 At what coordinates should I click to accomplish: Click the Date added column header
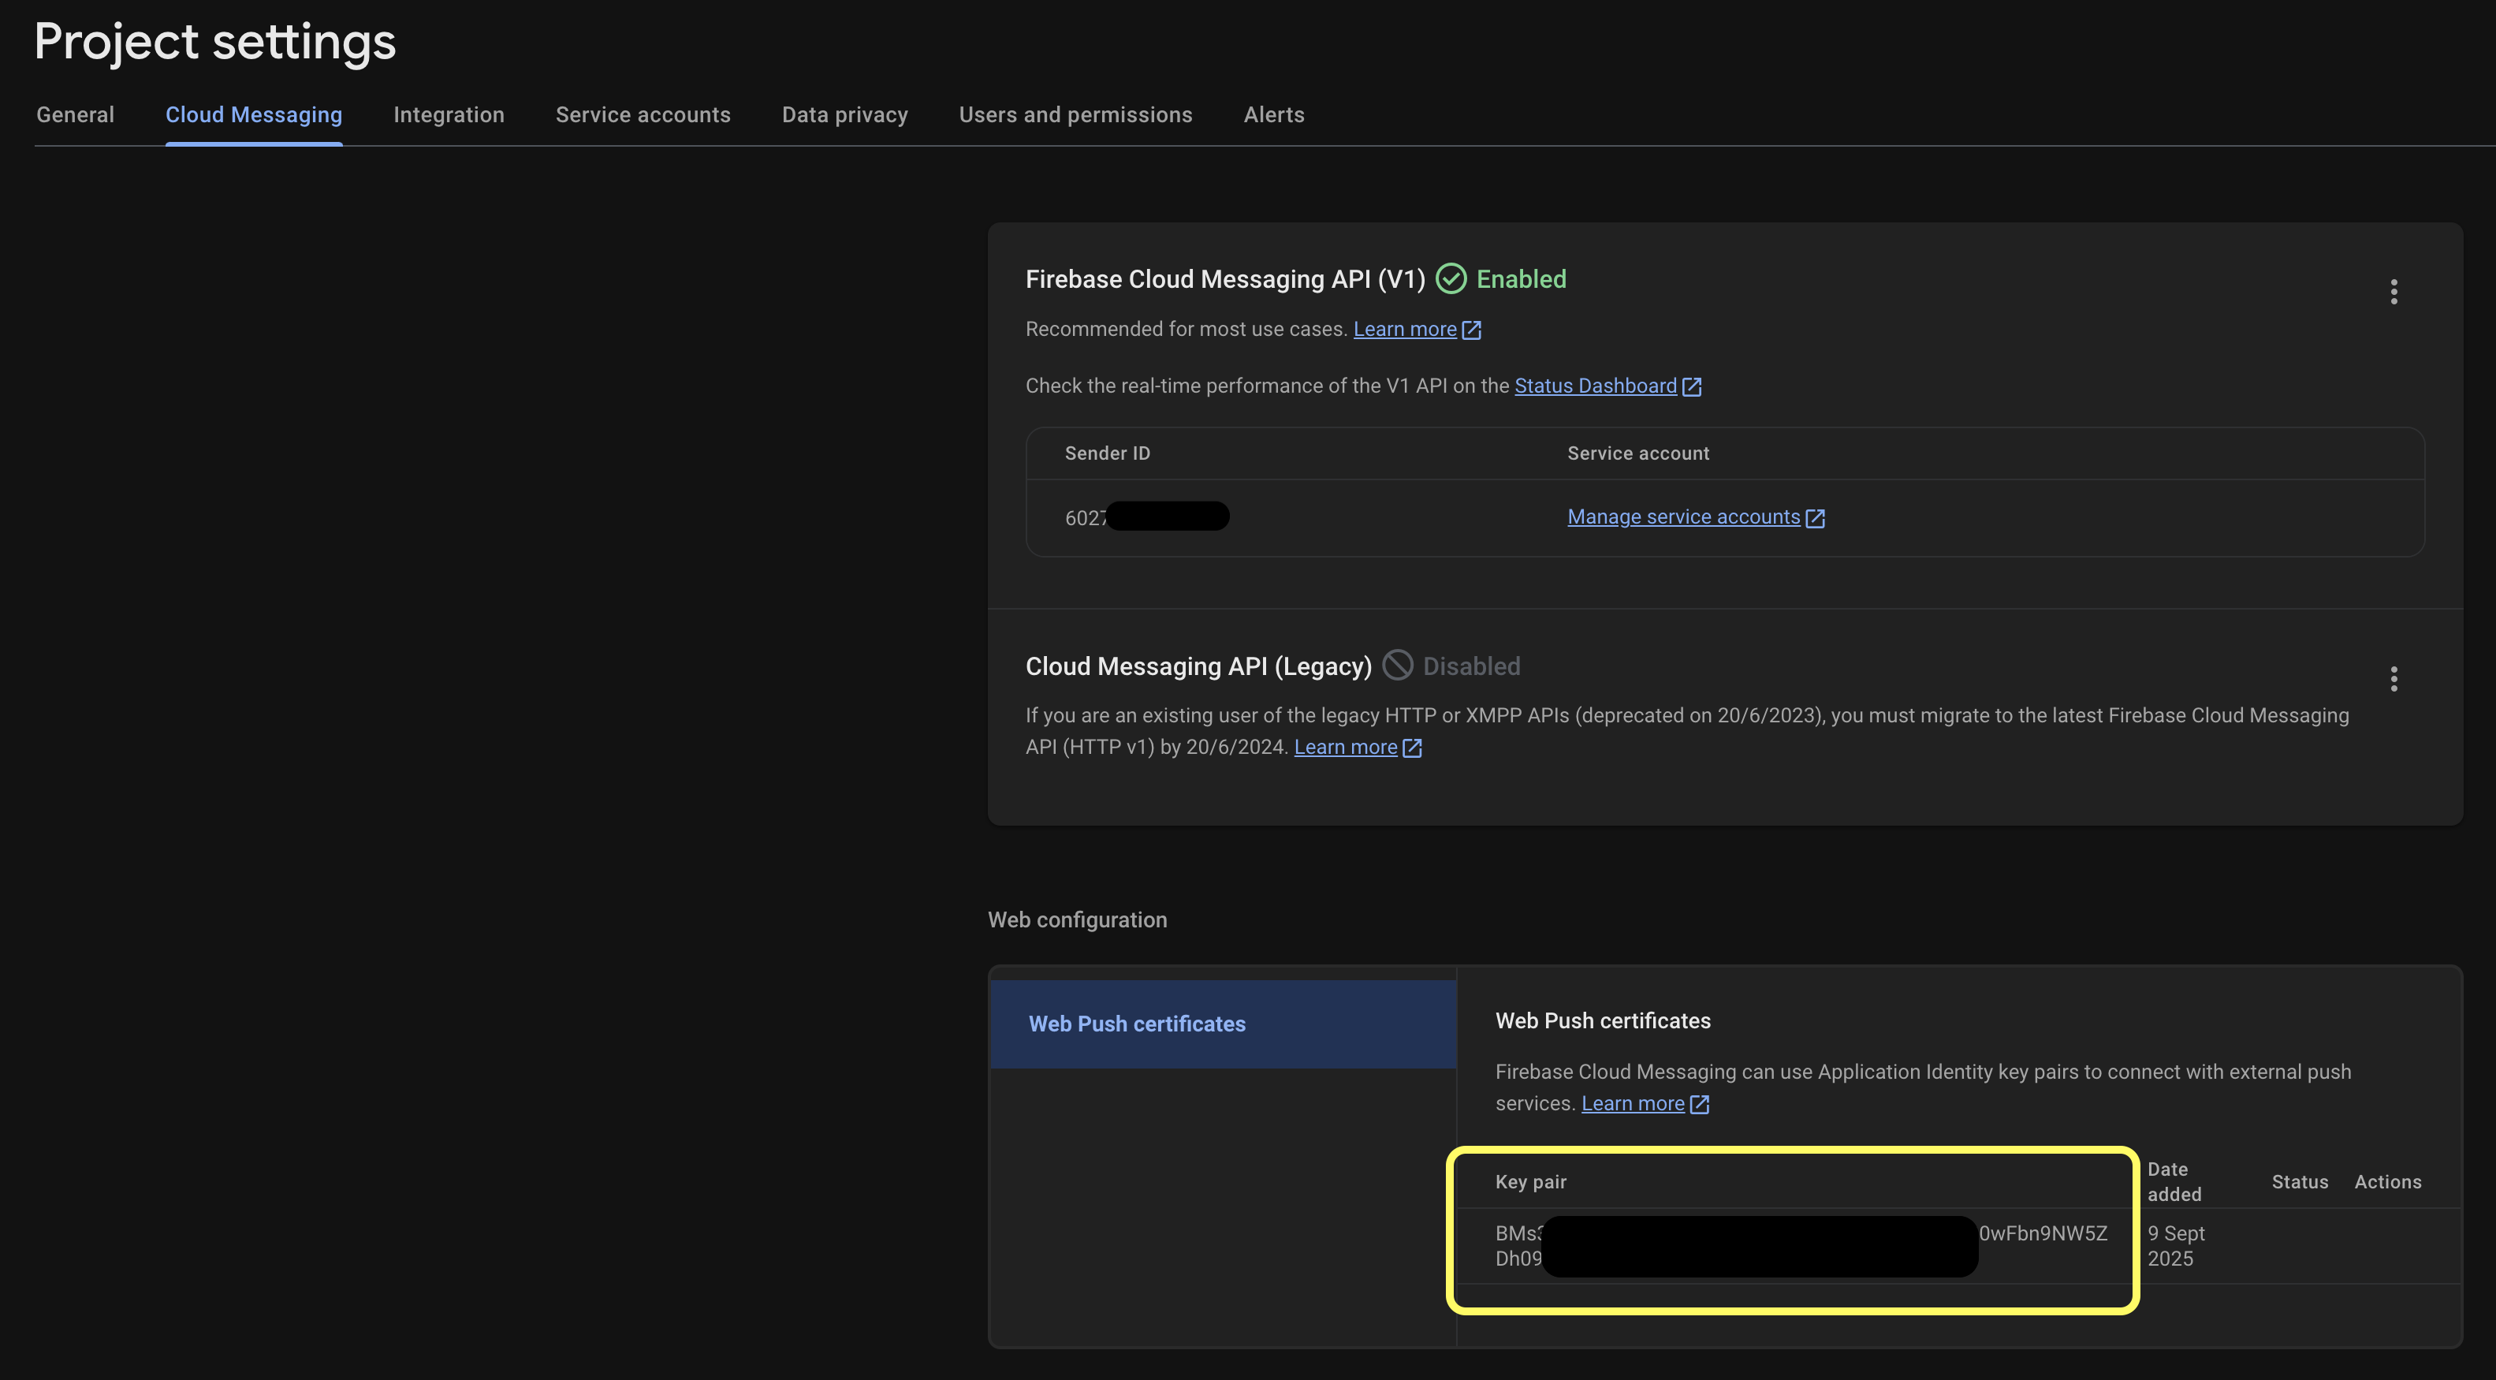2174,1182
